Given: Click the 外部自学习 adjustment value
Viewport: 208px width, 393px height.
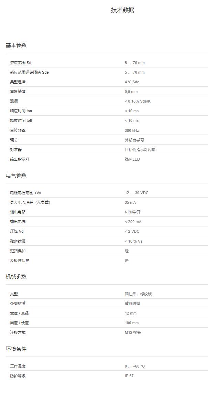Looking at the screenshot, I should (134, 140).
